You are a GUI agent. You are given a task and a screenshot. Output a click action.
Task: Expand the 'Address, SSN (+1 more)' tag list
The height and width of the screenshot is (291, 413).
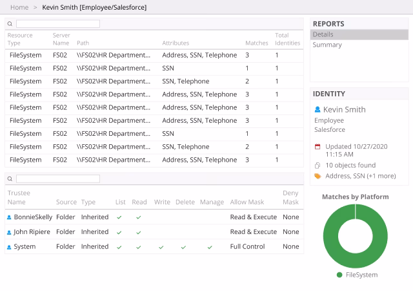point(361,176)
